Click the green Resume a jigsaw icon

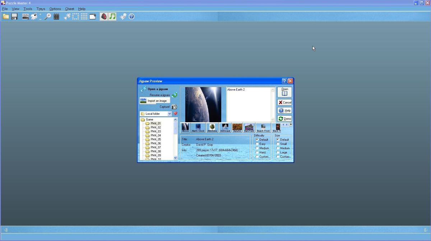[175, 95]
